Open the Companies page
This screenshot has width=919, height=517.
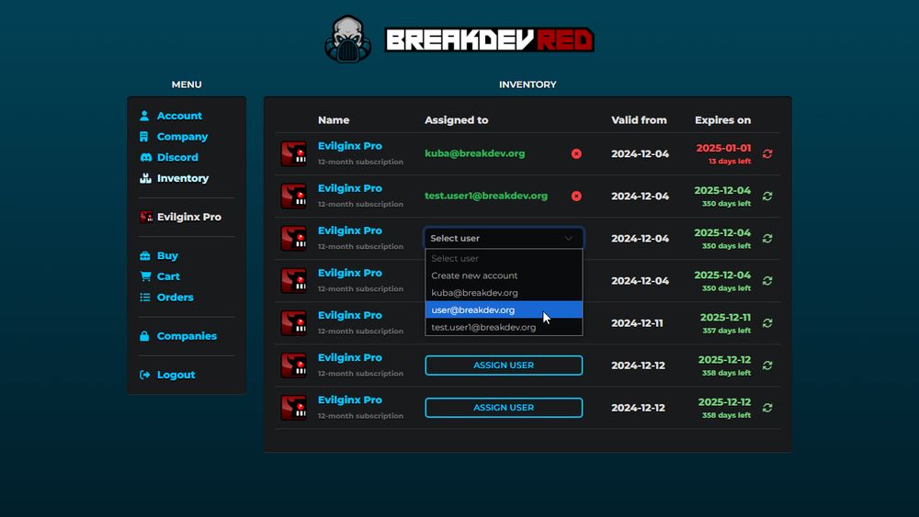coord(187,336)
